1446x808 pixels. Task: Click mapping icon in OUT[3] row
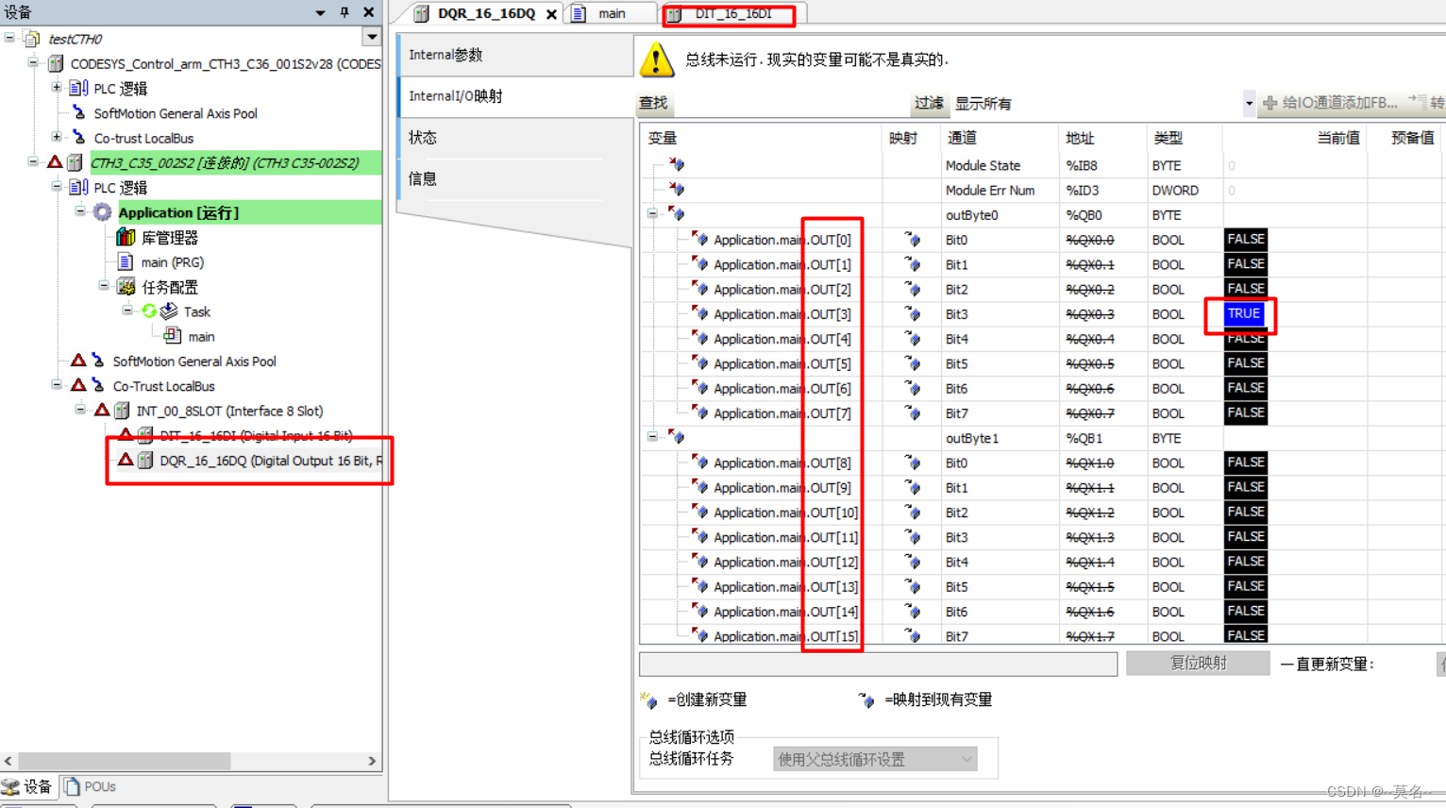coord(913,314)
